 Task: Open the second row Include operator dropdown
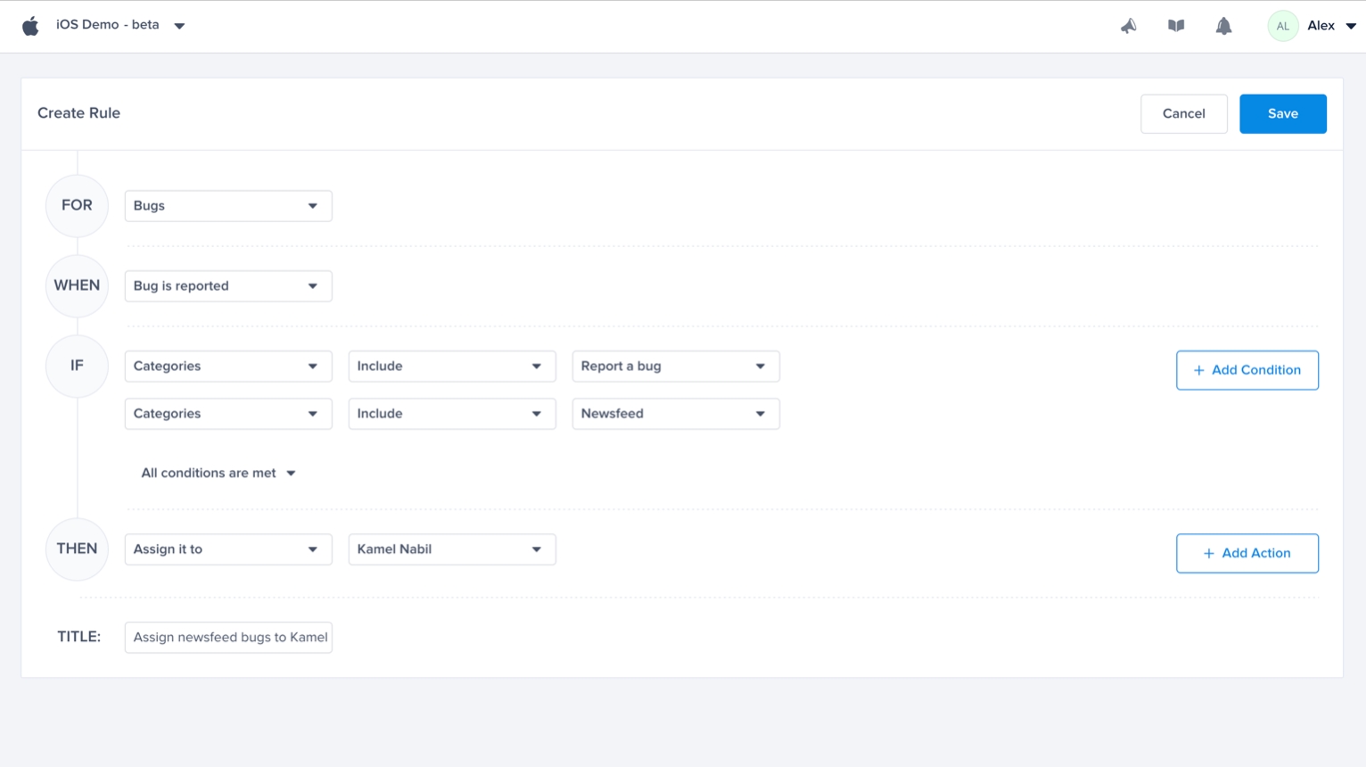pyautogui.click(x=451, y=414)
